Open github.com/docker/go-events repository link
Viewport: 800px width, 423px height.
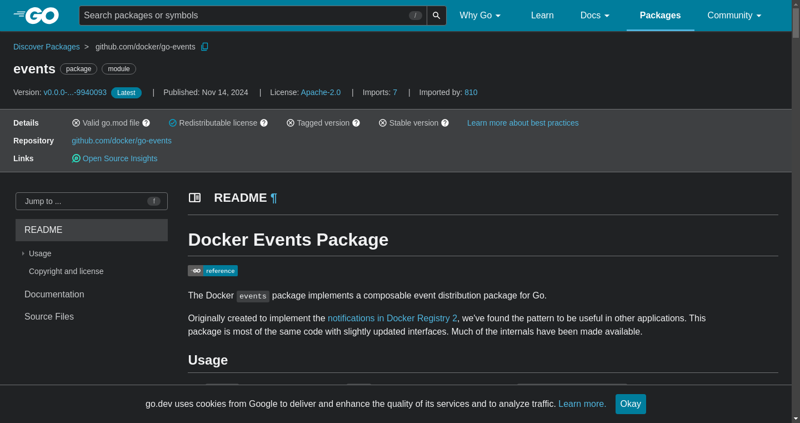tap(122, 141)
